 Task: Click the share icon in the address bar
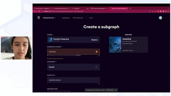coord(153,11)
